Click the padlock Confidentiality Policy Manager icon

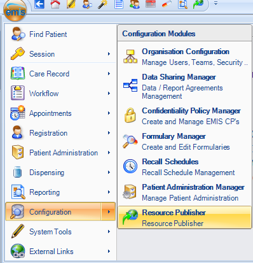[130, 116]
